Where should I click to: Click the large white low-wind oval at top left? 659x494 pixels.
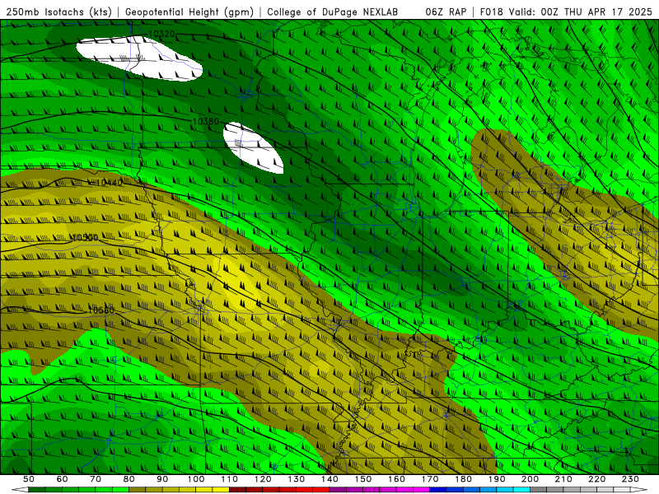click(x=139, y=58)
